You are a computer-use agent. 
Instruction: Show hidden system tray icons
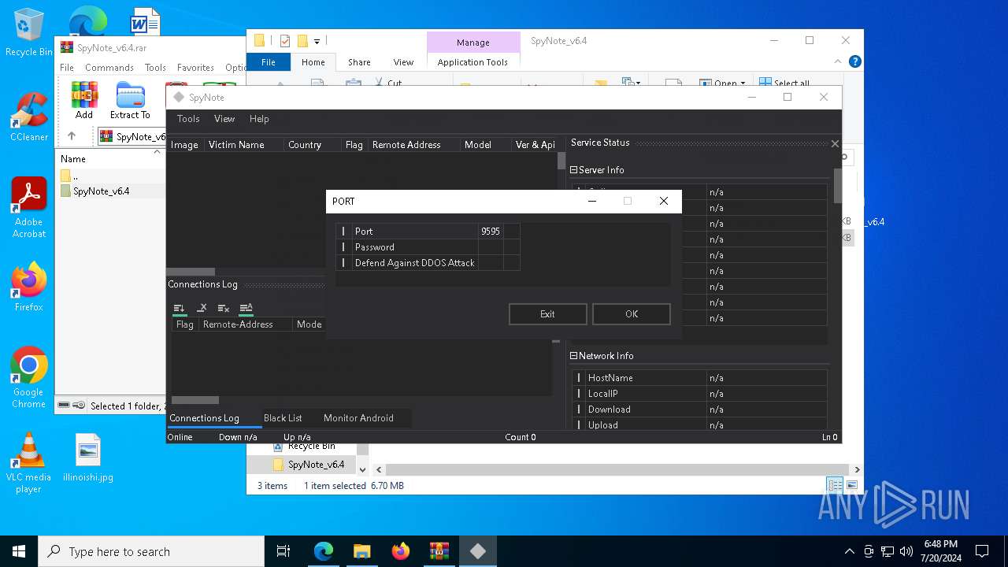coord(849,551)
